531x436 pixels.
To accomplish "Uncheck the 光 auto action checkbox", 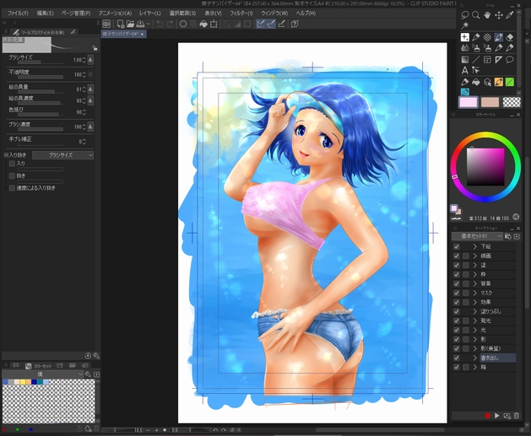I will 457,330.
